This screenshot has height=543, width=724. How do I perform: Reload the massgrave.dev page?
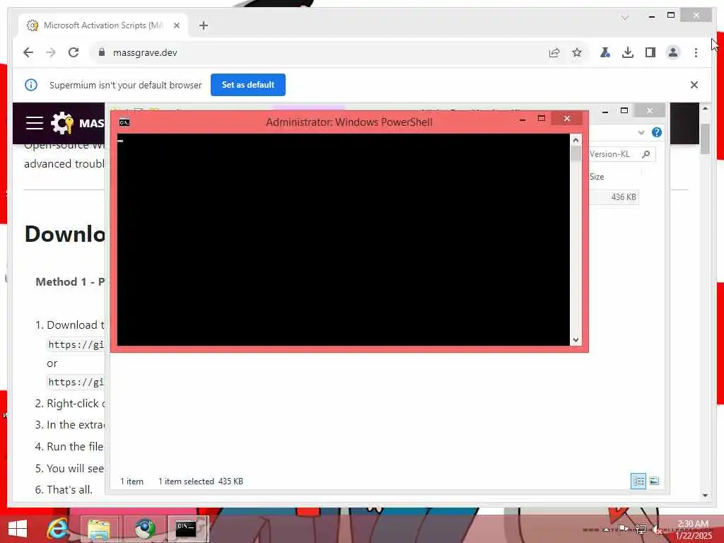pyautogui.click(x=74, y=52)
